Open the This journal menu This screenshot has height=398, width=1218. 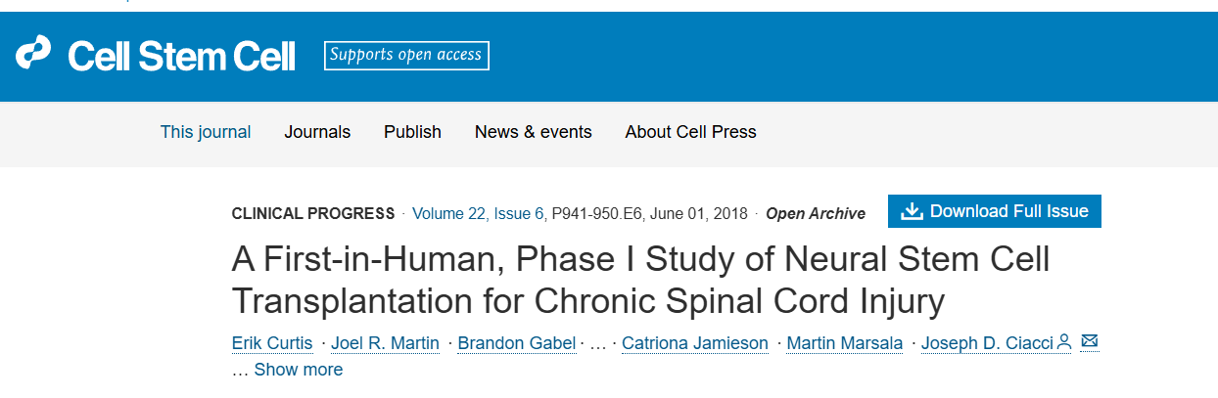[206, 132]
